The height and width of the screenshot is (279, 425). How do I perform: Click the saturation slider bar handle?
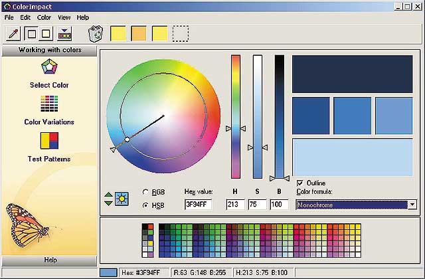coord(258,147)
